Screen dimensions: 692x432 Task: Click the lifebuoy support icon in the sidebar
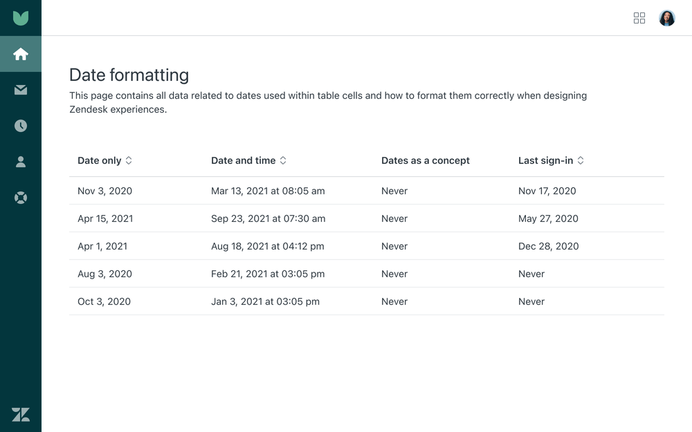tap(21, 198)
